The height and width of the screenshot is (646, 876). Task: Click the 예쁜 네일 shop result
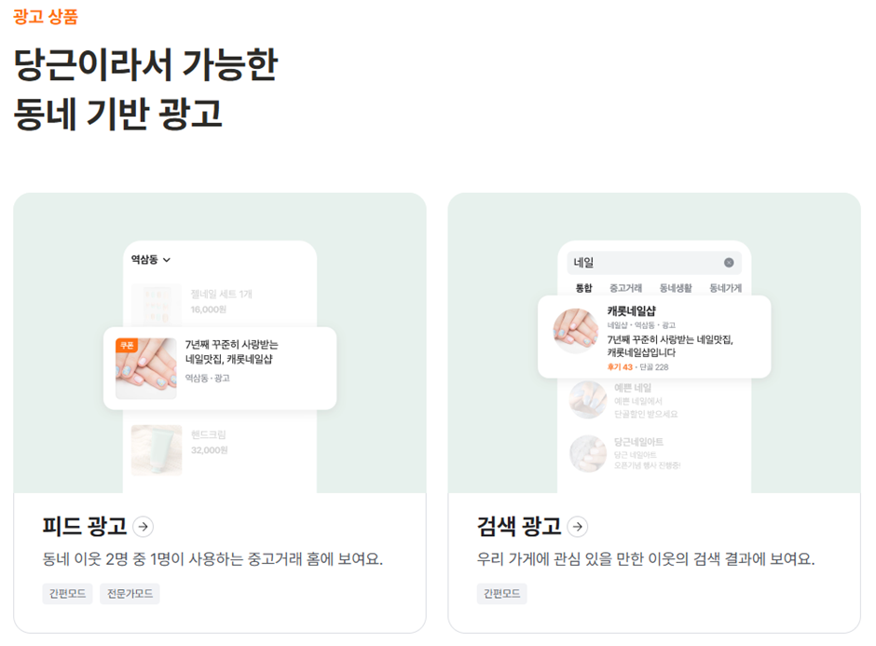(624, 400)
